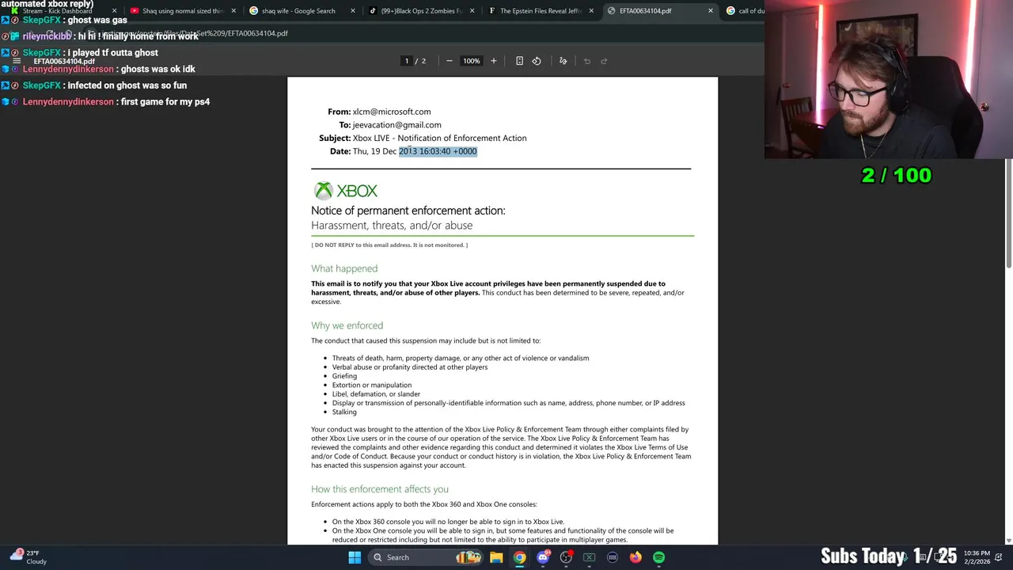Open Discord from the taskbar
Screen dimensions: 1013x570
pos(543,557)
